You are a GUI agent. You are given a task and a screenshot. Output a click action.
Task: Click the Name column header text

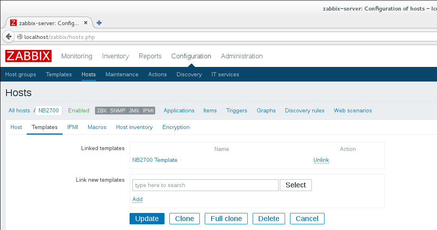222,149
